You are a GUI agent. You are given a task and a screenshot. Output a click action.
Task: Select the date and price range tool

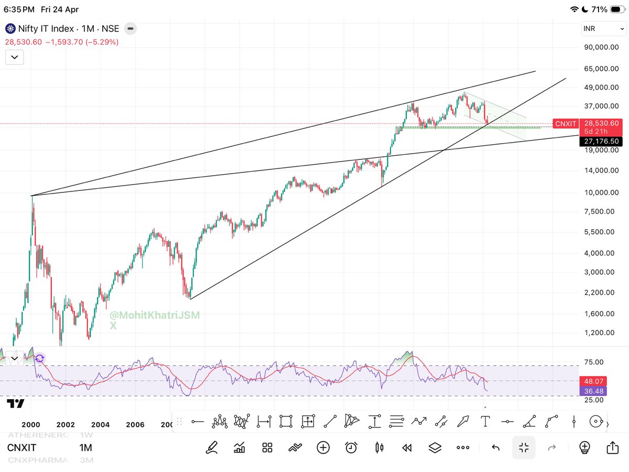[308, 421]
